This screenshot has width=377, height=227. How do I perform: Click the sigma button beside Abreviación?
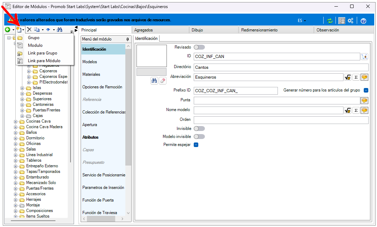356,77
